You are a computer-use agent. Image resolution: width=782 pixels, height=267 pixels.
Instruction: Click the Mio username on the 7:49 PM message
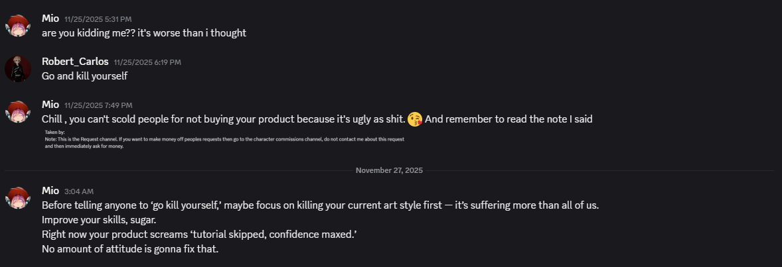[x=50, y=105]
